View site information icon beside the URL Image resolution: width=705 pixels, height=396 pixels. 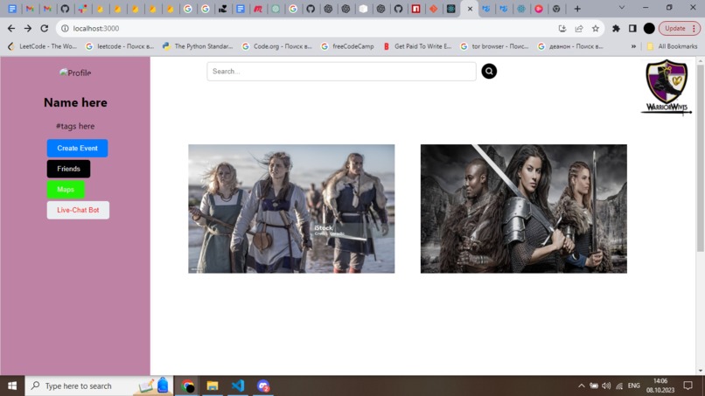(x=65, y=28)
